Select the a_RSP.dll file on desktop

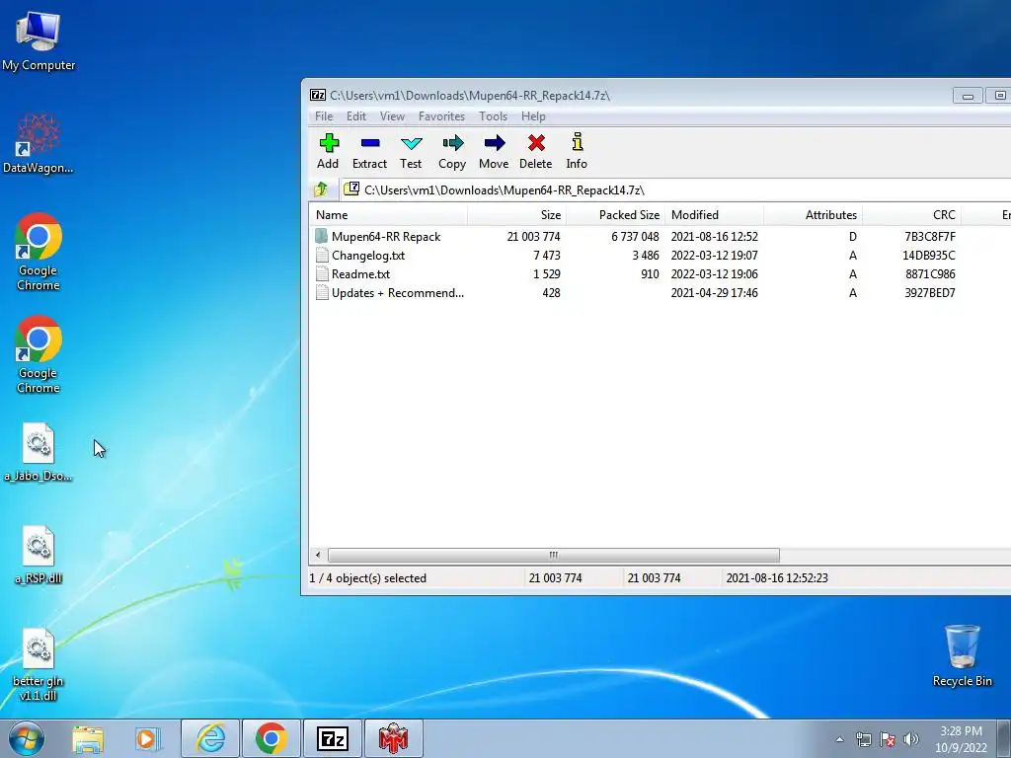click(39, 555)
